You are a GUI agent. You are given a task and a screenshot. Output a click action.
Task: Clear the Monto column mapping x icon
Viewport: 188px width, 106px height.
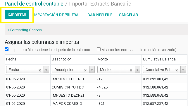(x=131, y=70)
